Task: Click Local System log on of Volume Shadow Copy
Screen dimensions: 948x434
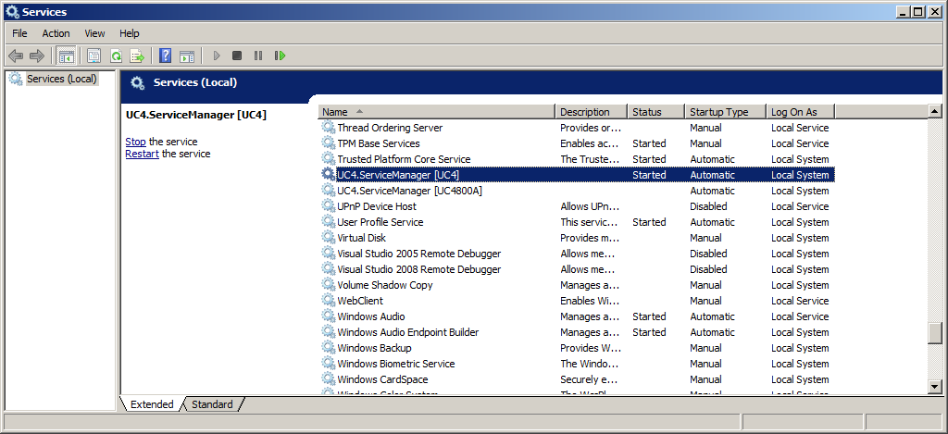Action: [800, 285]
